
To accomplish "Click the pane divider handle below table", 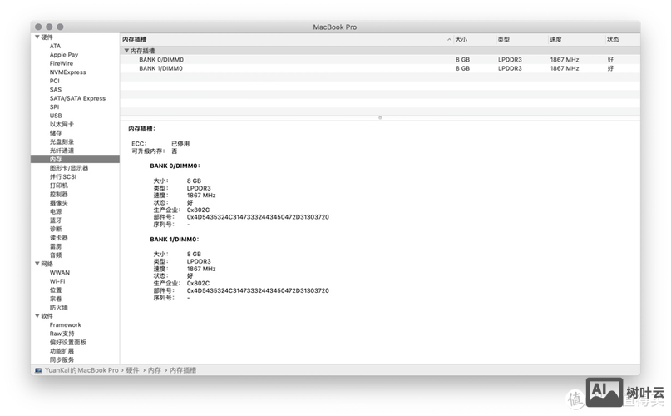I will click(x=380, y=117).
